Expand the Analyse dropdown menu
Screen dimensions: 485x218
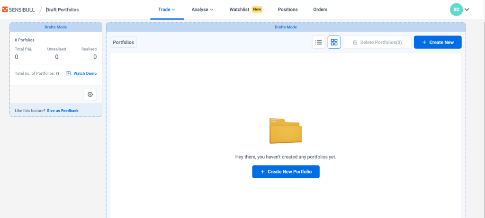point(202,9)
